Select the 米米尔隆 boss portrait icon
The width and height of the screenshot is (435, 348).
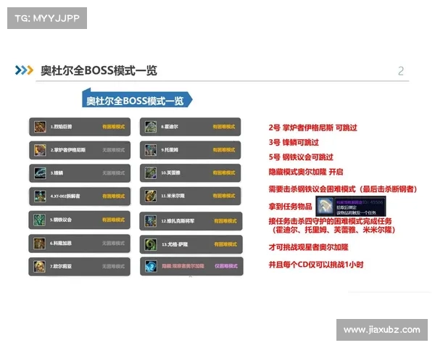[x=151, y=196]
